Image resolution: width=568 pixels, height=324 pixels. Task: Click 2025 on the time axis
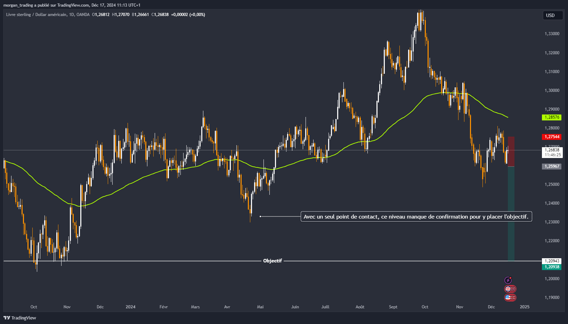point(525,307)
